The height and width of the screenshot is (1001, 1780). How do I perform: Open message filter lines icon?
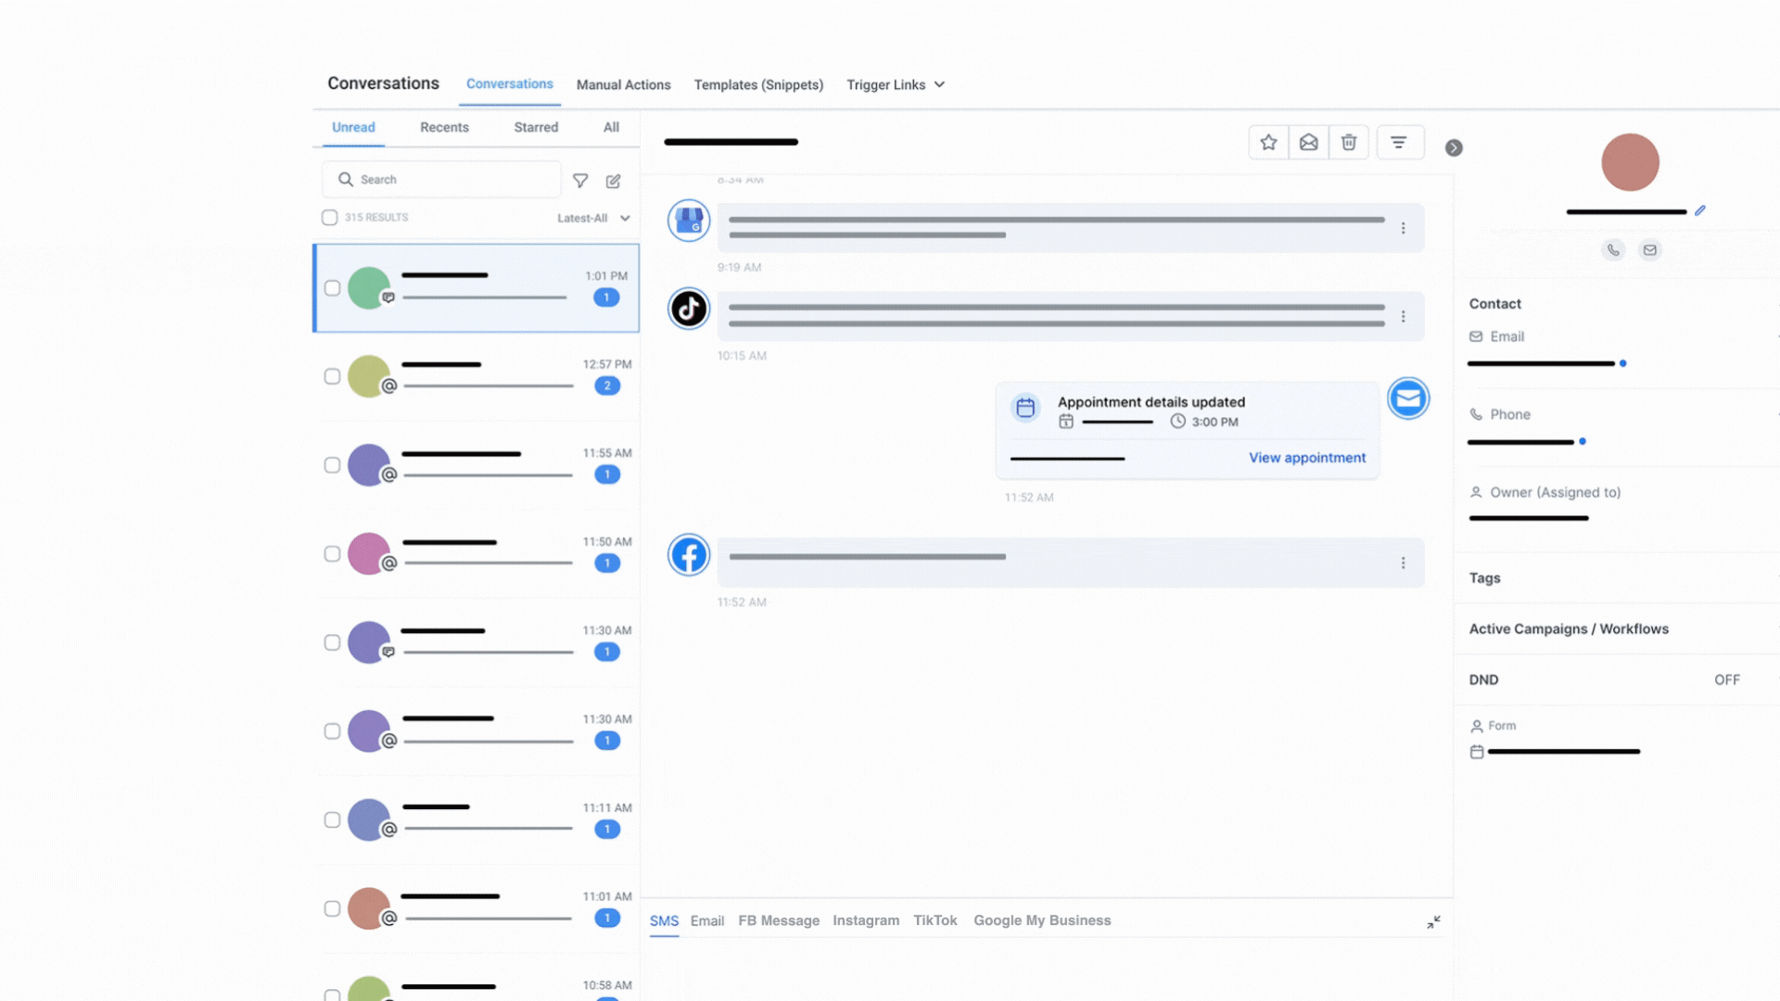(x=1399, y=143)
